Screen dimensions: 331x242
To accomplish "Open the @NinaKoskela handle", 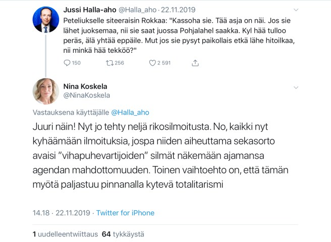I will pos(87,95).
